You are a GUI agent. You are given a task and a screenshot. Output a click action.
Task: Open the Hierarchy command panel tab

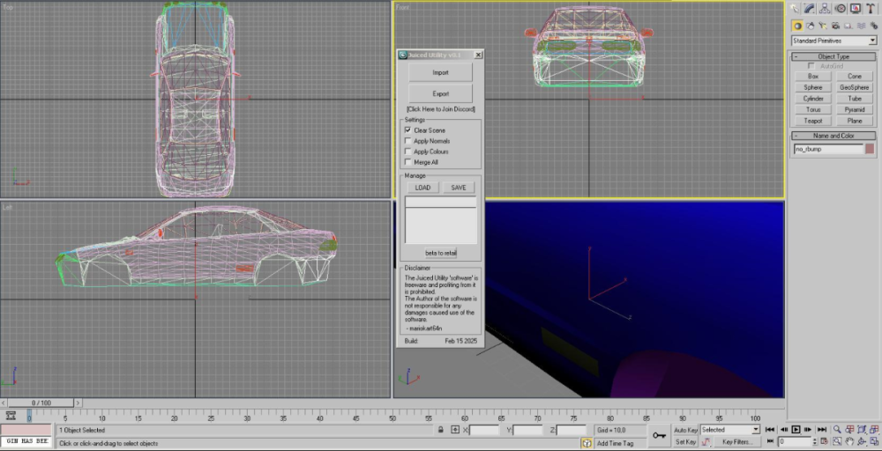pos(825,8)
